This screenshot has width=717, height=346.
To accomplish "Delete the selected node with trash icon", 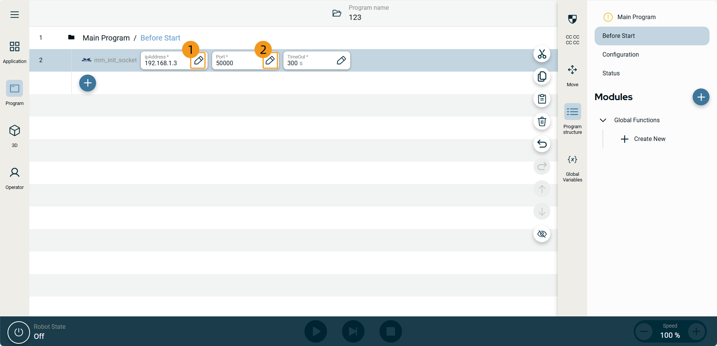I will pyautogui.click(x=542, y=121).
